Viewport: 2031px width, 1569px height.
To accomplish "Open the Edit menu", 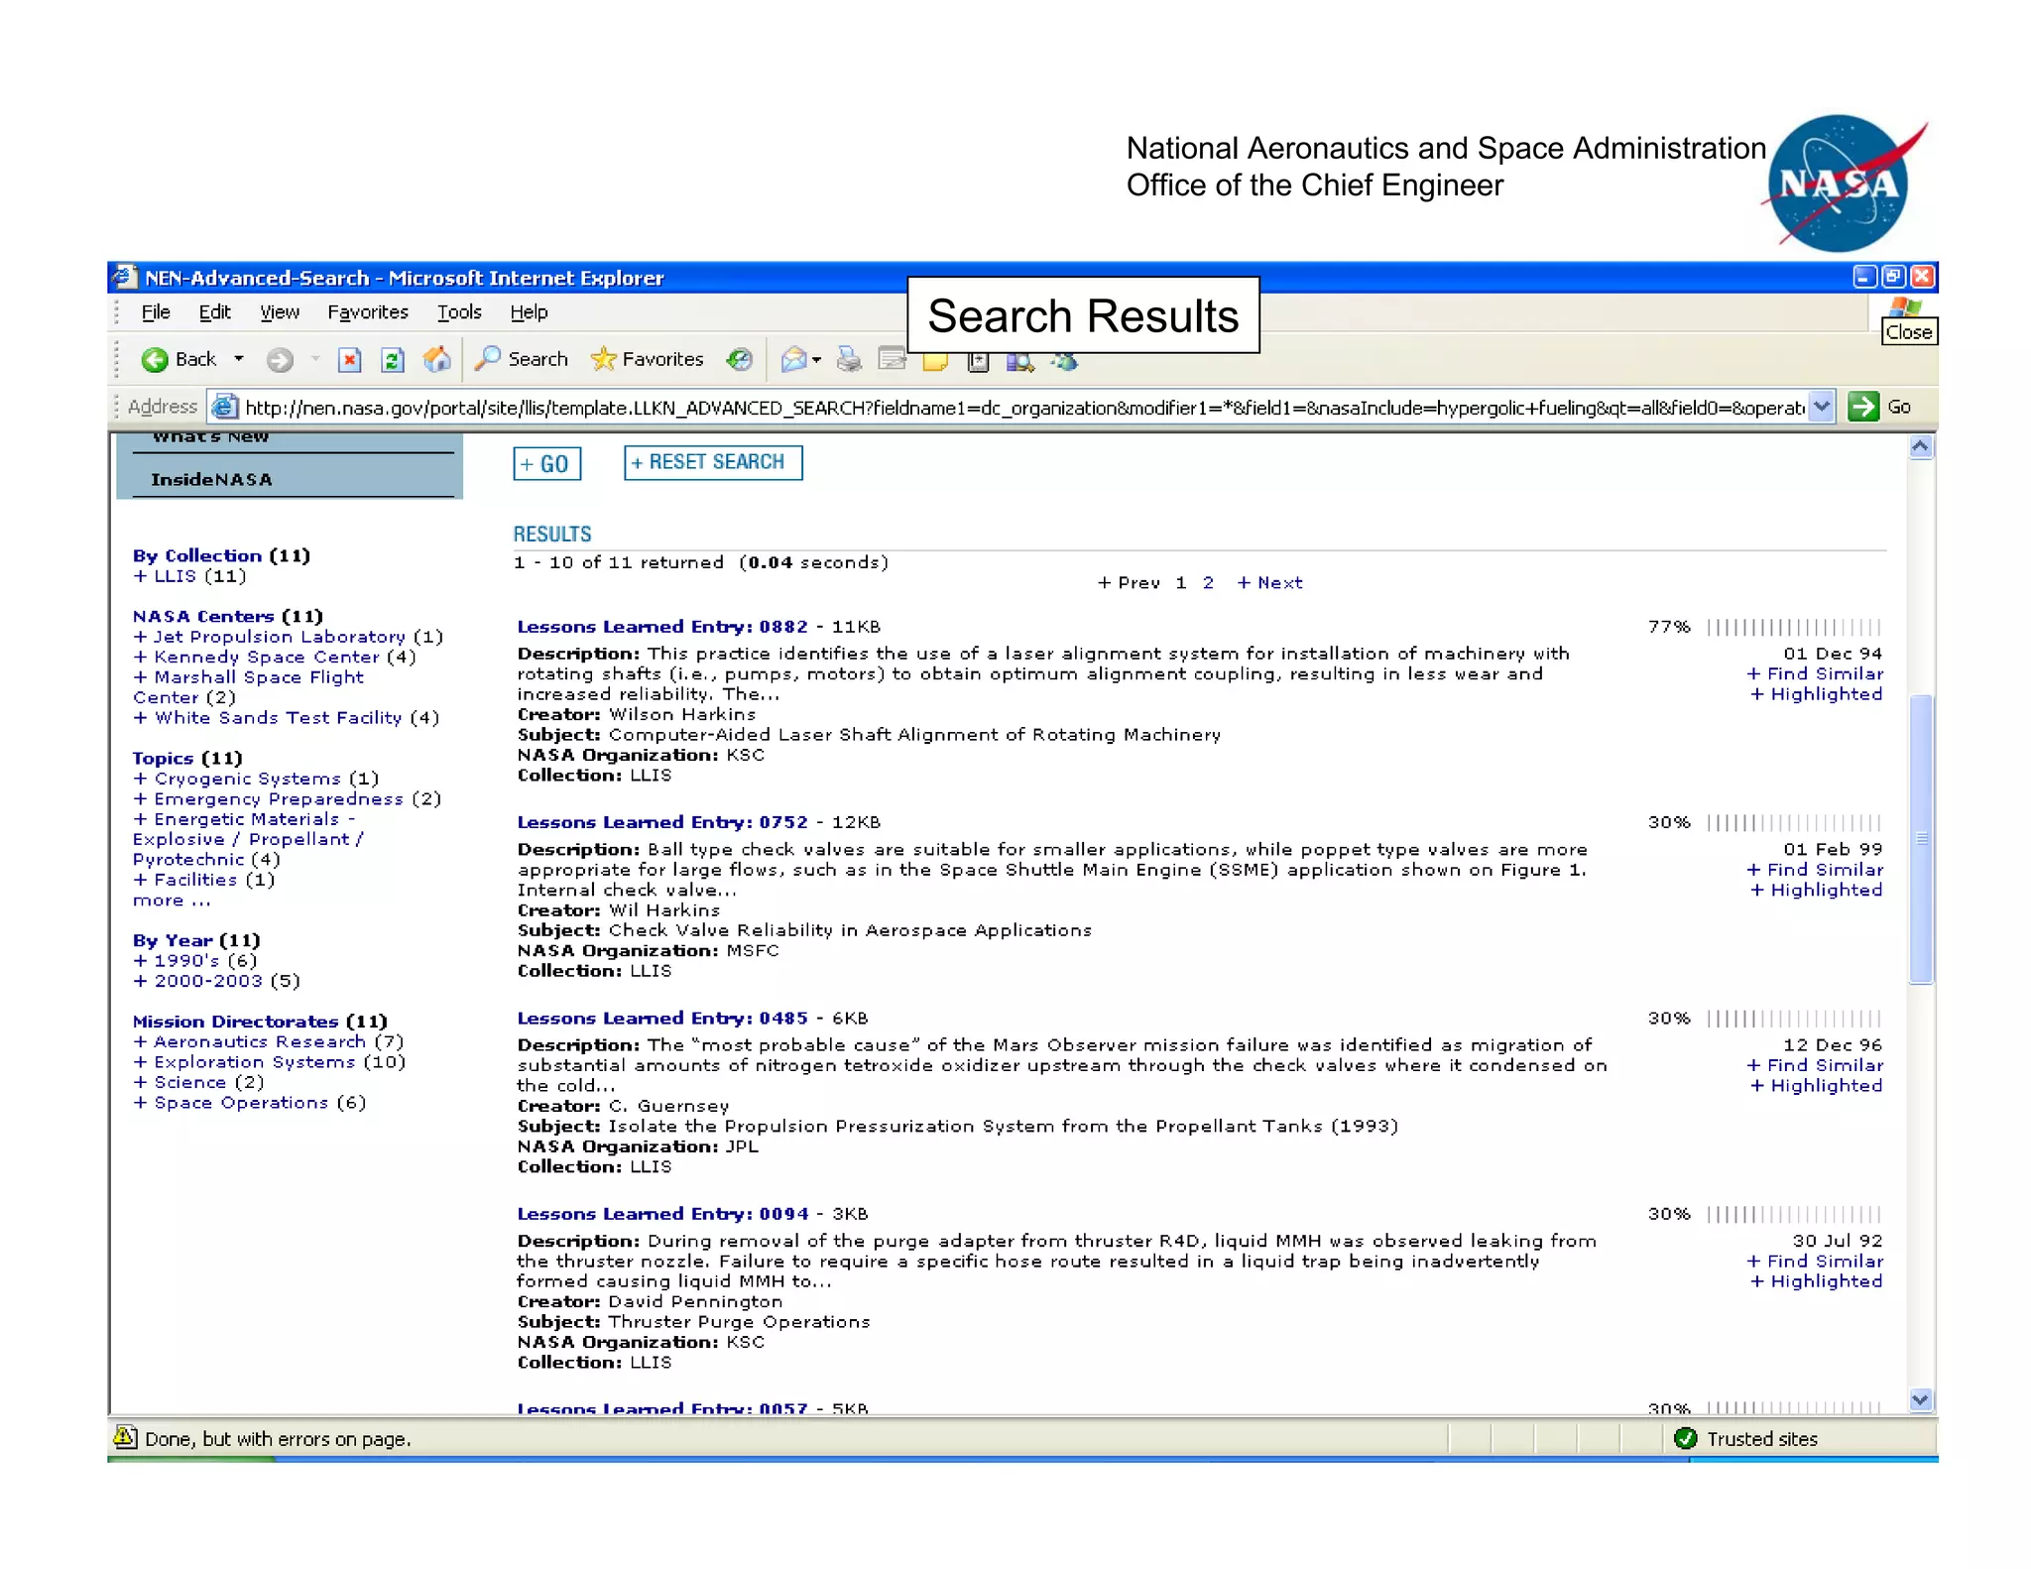I will [x=214, y=312].
